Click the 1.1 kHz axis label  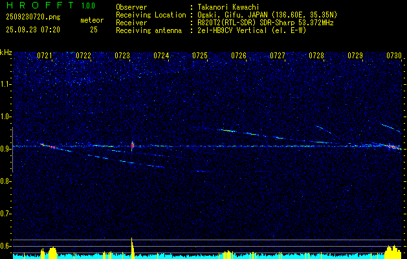pos(6,84)
